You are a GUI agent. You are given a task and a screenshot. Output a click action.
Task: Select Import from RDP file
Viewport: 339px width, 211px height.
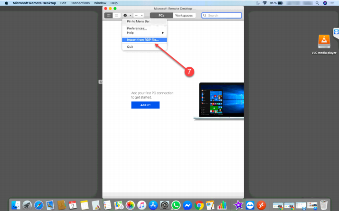click(143, 40)
